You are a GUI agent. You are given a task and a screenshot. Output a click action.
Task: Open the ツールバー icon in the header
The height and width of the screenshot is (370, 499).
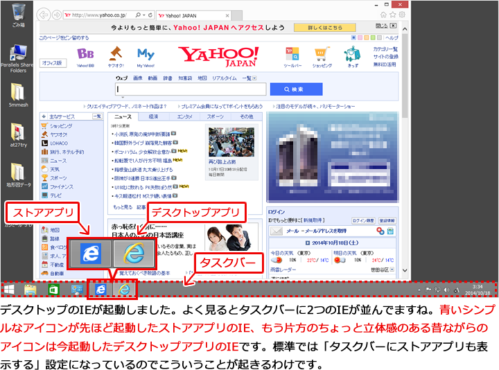[292, 54]
